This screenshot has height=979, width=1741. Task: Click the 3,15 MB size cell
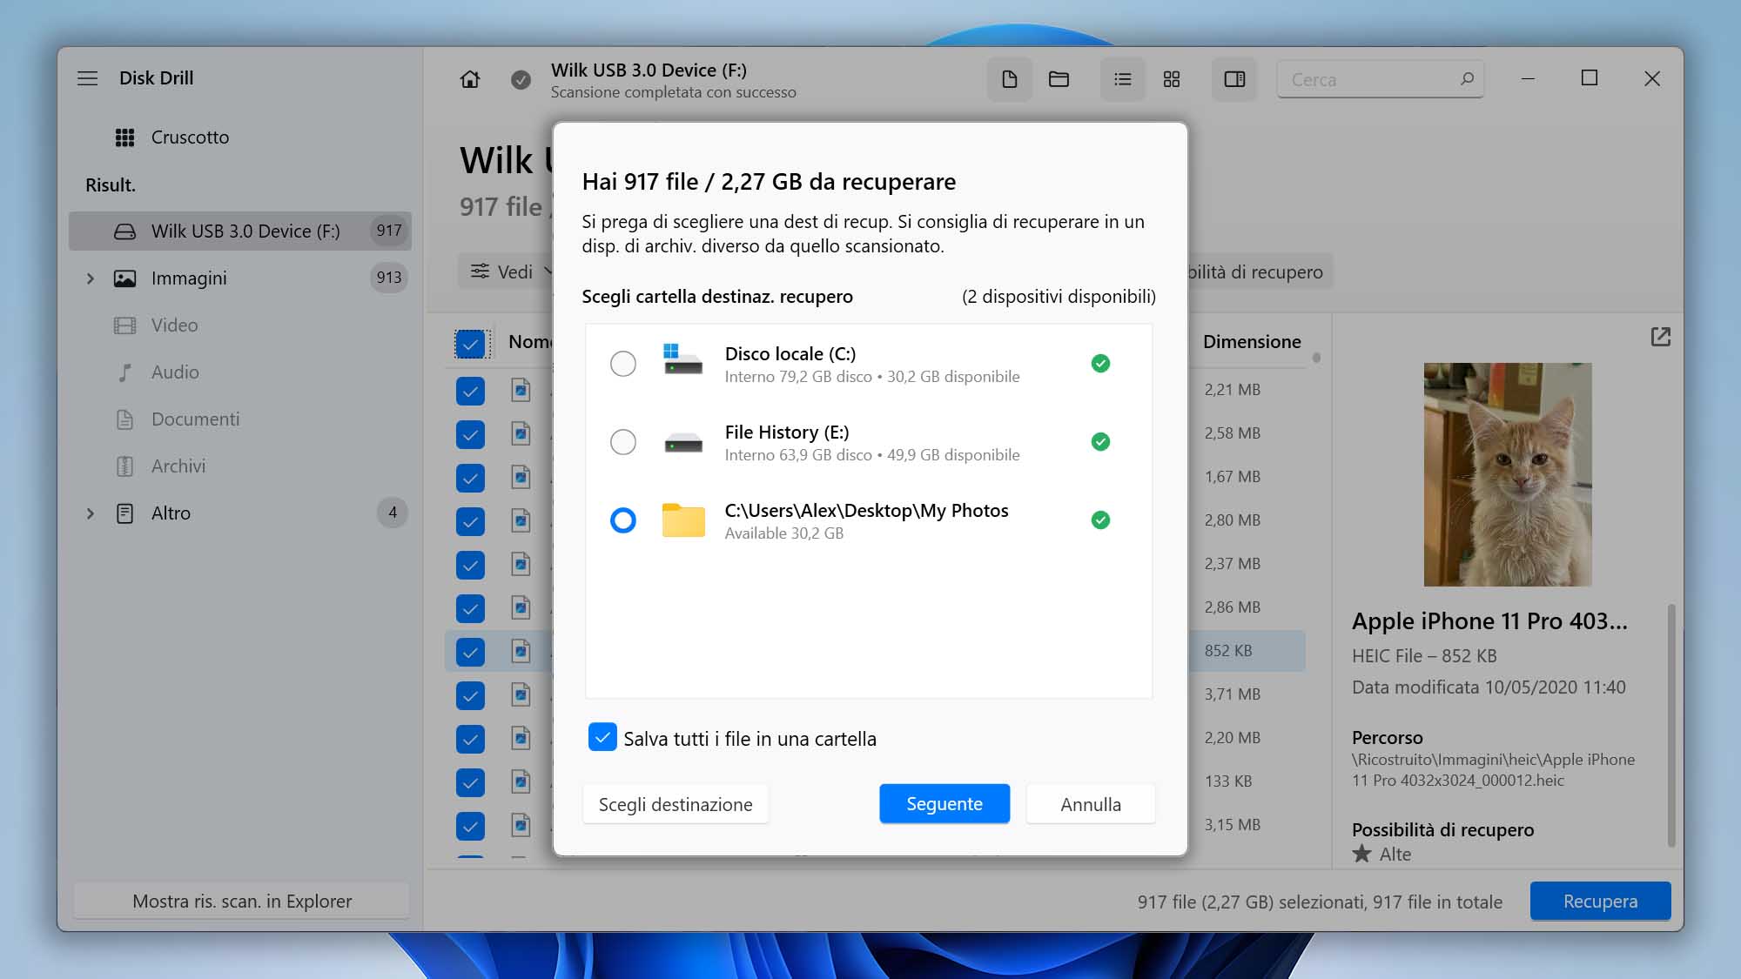click(x=1232, y=825)
